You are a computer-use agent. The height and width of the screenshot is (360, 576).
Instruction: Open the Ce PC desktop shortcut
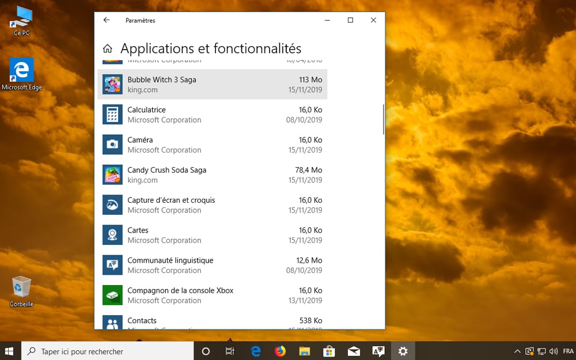click(x=21, y=21)
